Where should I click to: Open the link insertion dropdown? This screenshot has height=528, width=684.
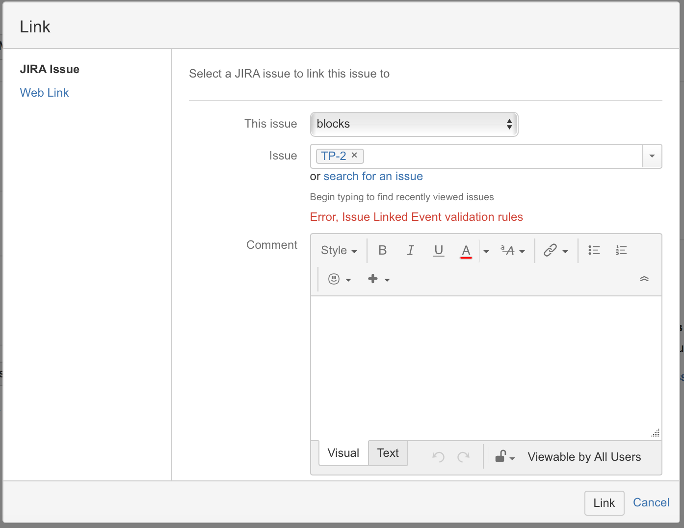coord(555,250)
